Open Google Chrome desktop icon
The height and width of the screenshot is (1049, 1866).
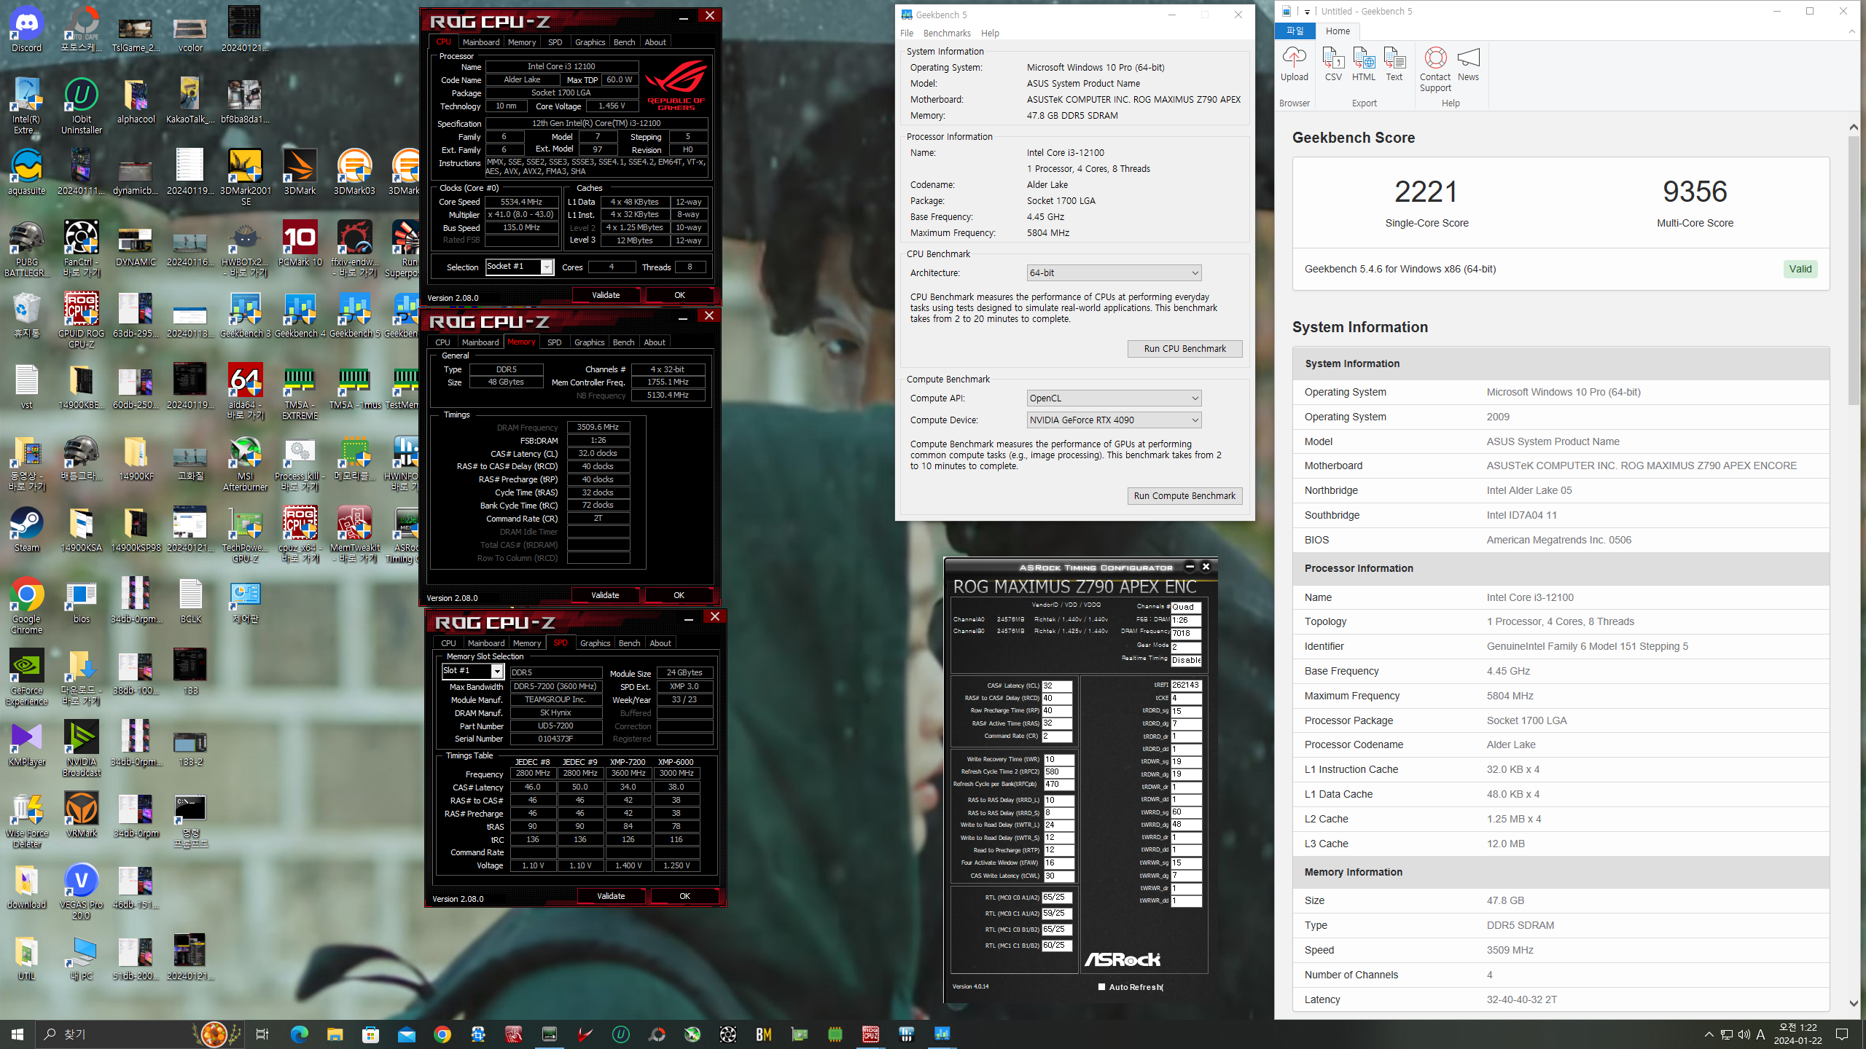pos(27,606)
